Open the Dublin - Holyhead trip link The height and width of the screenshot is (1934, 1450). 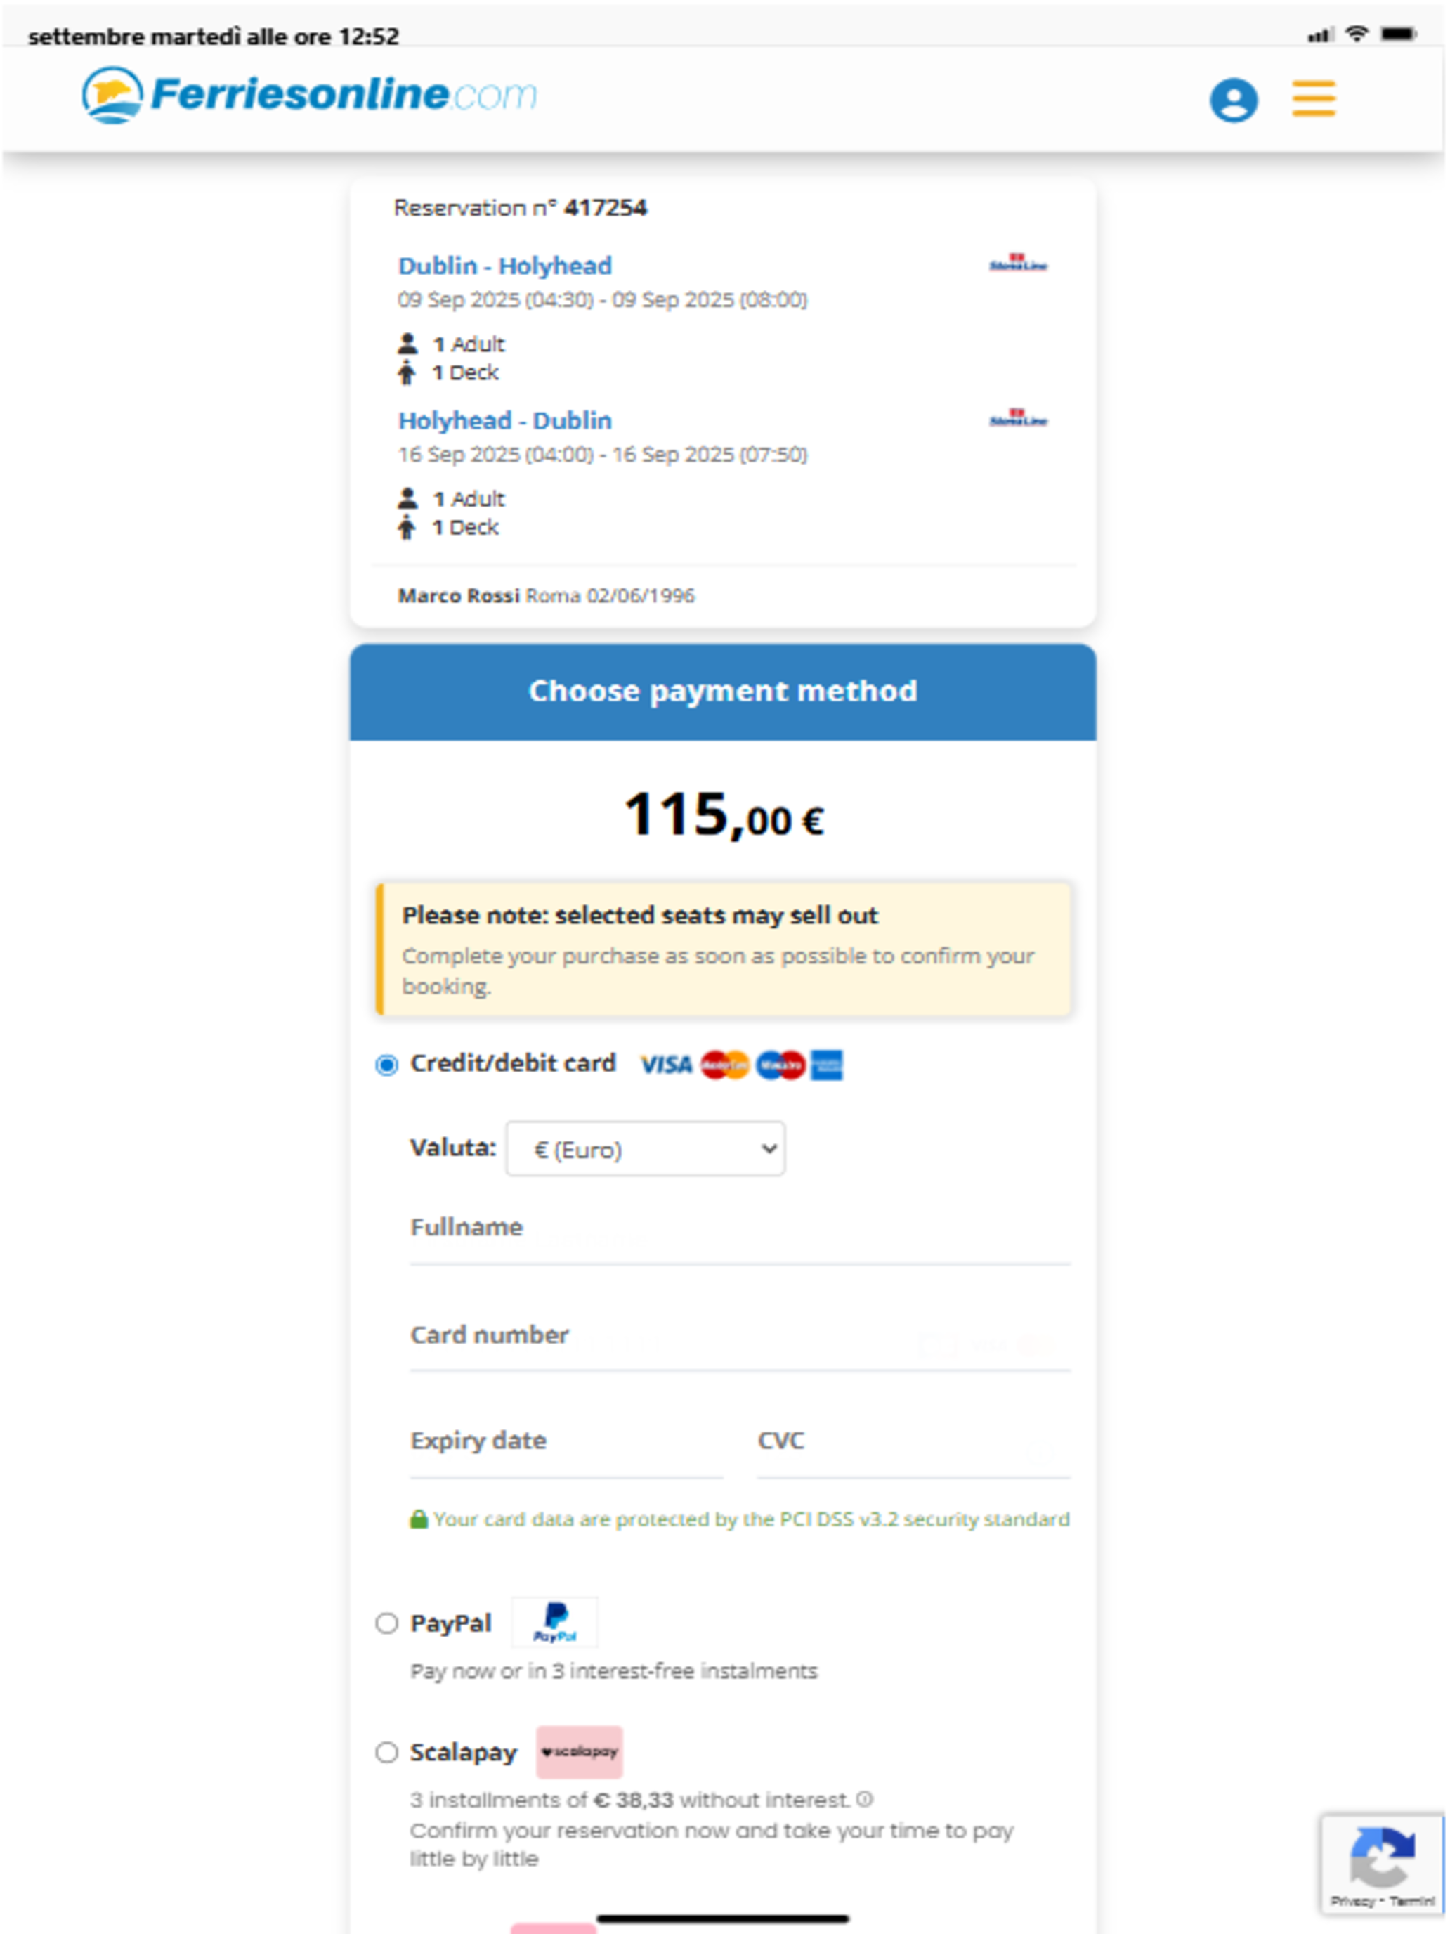505,265
